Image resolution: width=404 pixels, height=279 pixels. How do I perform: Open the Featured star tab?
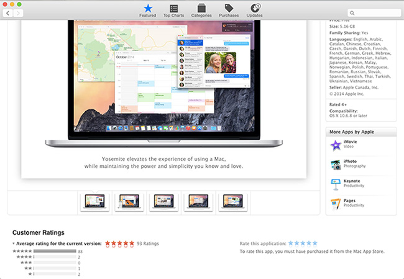click(x=148, y=11)
